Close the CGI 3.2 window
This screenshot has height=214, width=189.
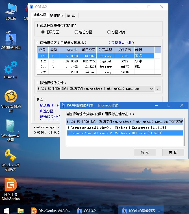click(x=162, y=7)
